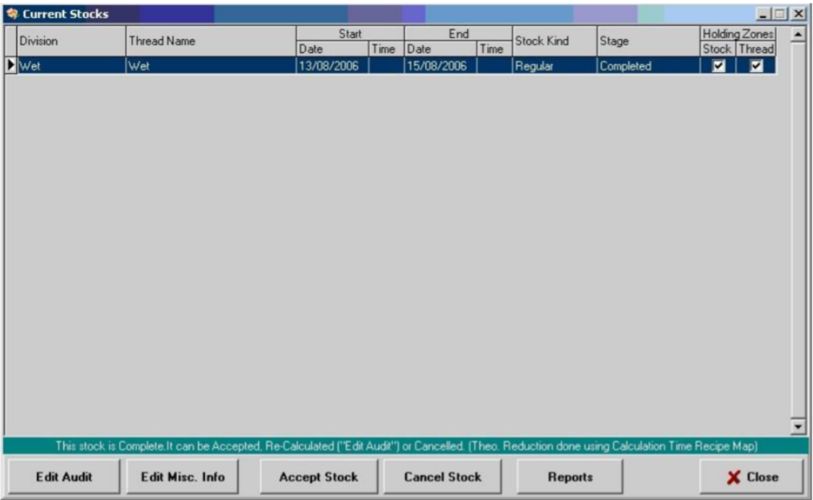Viewport: 813px width, 500px height.
Task: Click the Thread Name column header
Action: tap(211, 42)
